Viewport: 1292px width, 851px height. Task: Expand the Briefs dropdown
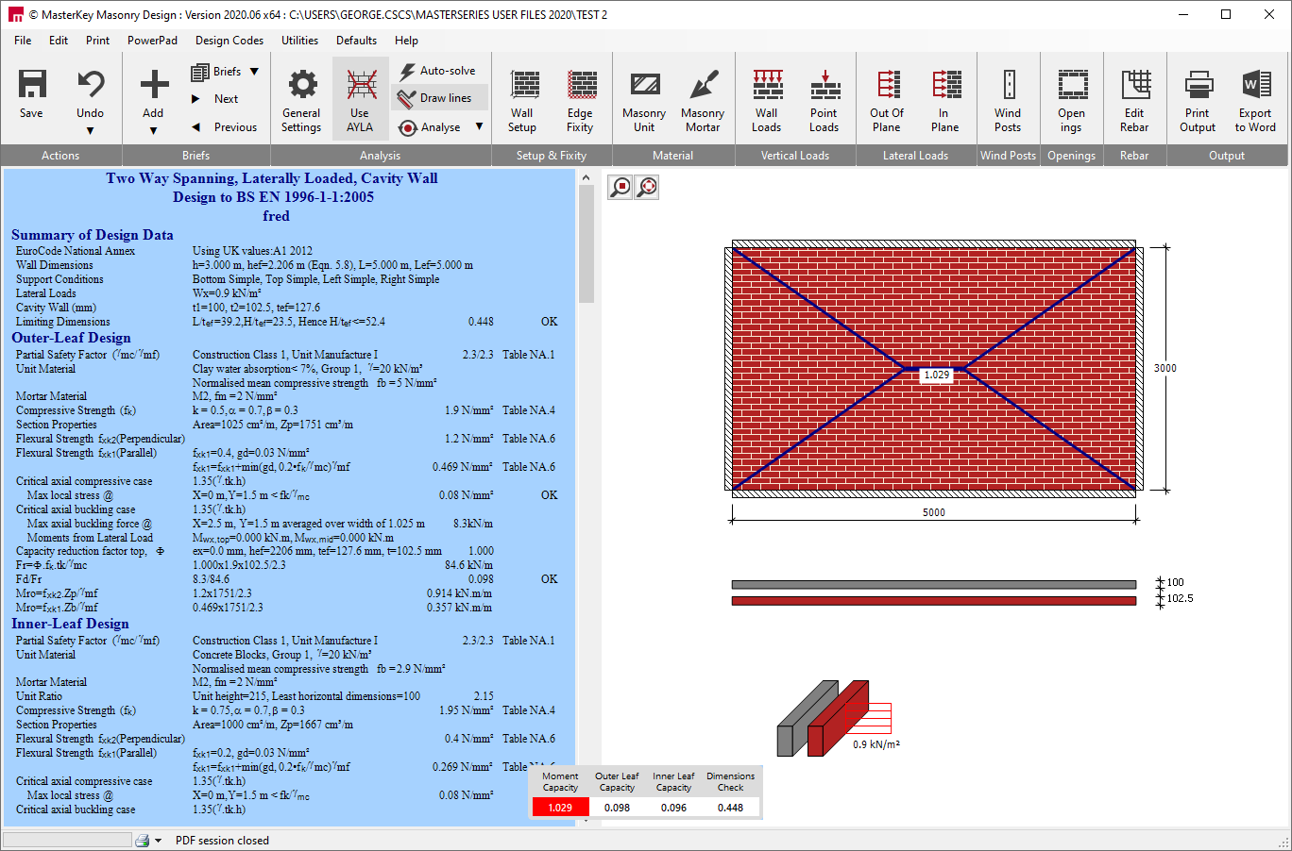point(255,72)
